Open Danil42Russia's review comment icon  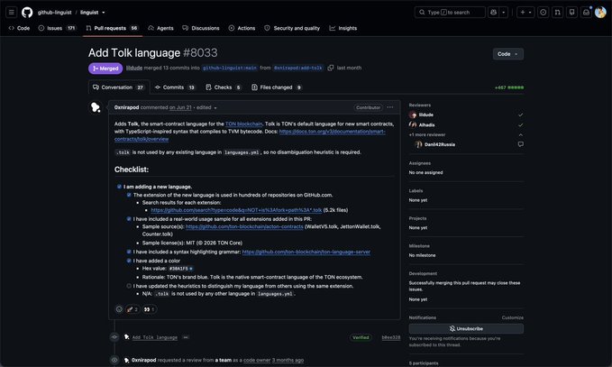click(x=520, y=144)
